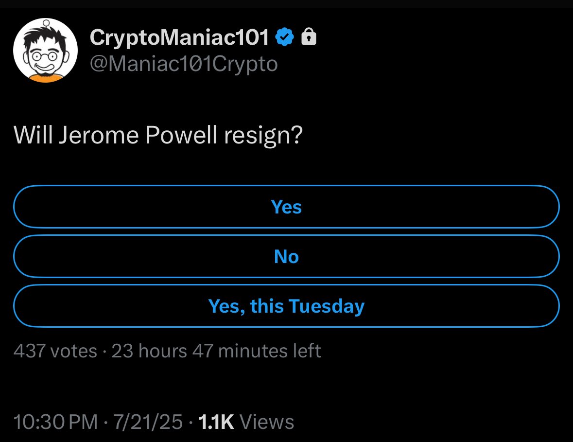This screenshot has height=442, width=573.
Task: Vote for the "Yes" poll option
Action: click(287, 207)
